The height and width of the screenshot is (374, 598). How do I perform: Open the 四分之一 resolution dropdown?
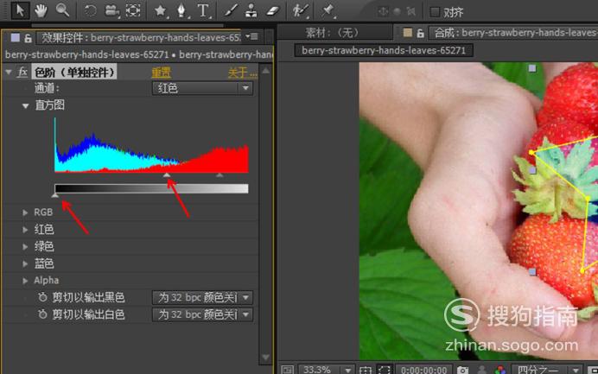click(x=546, y=370)
